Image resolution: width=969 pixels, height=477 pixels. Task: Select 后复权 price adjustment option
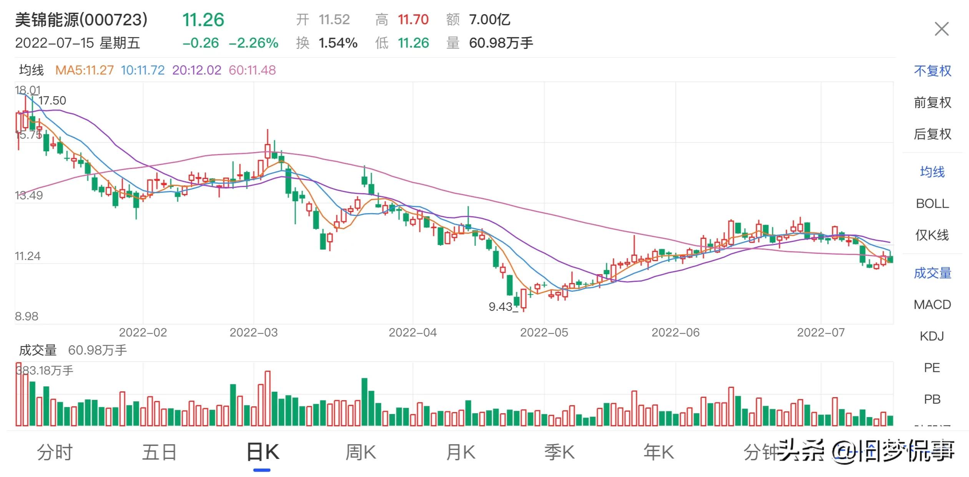click(x=932, y=134)
